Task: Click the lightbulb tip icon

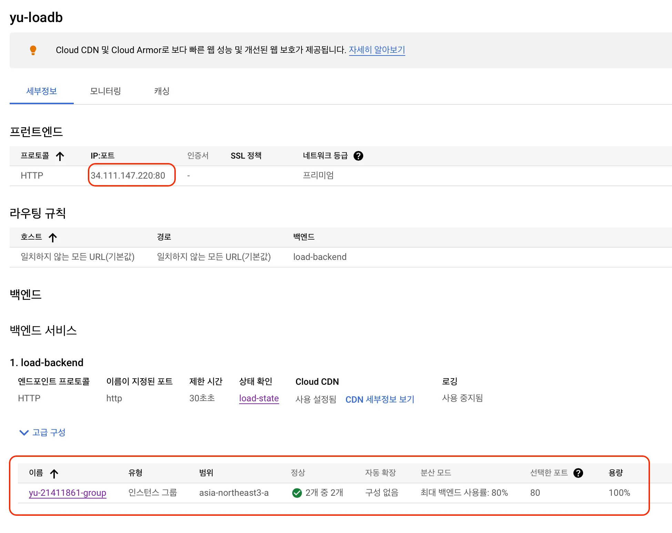Action: tap(33, 50)
